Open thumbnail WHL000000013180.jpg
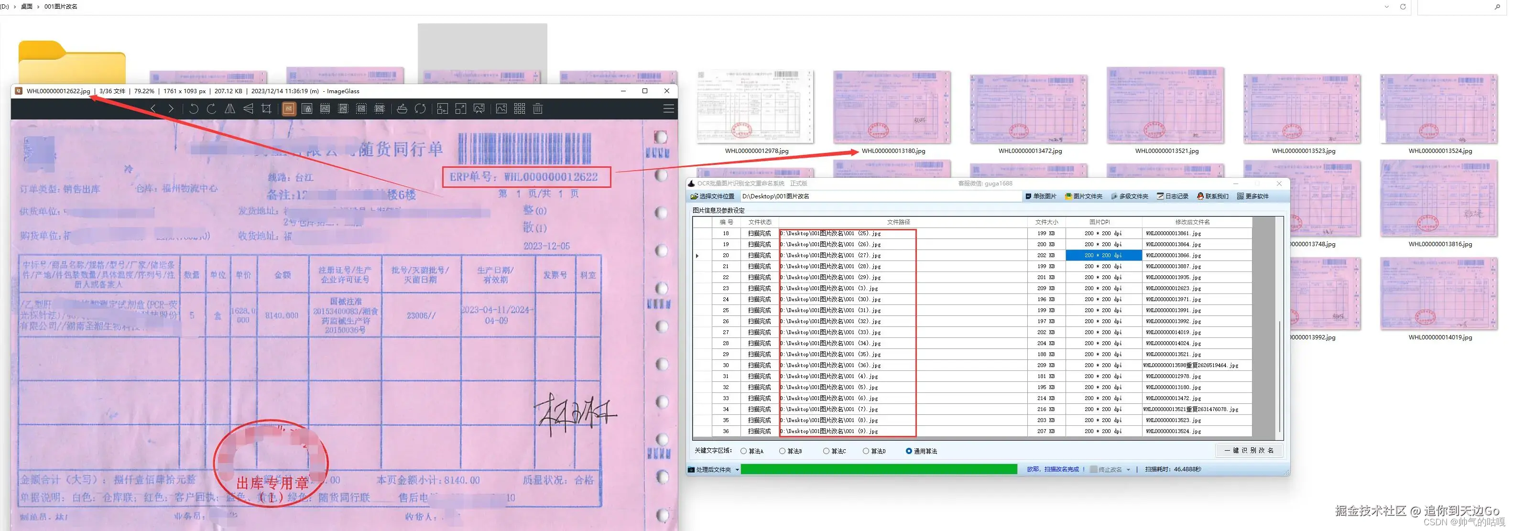Image resolution: width=1513 pixels, height=531 pixels. point(892,108)
